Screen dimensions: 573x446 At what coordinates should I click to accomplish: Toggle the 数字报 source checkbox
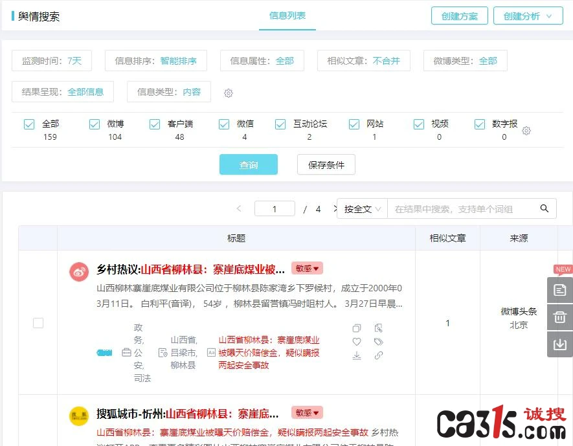(480, 124)
